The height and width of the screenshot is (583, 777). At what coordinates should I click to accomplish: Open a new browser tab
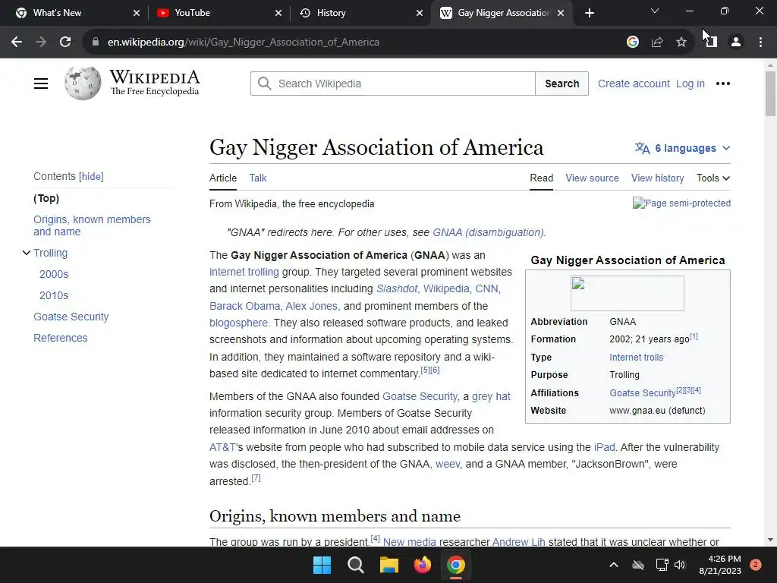589,13
